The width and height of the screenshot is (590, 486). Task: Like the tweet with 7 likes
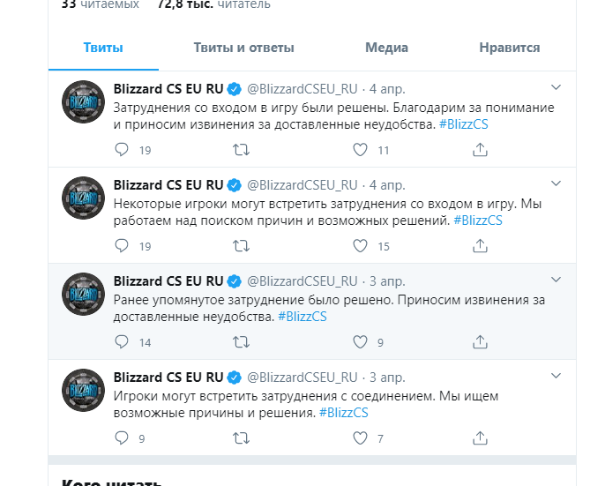360,437
